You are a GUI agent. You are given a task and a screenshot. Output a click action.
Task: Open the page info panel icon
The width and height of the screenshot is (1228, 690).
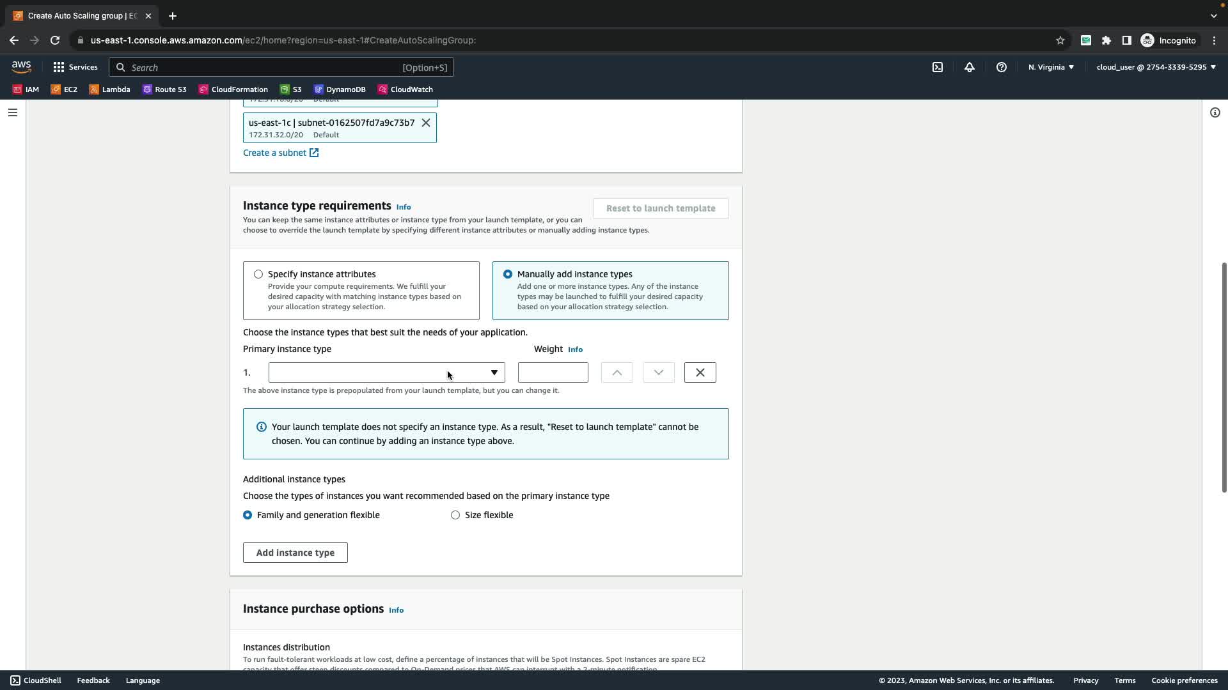1215,112
